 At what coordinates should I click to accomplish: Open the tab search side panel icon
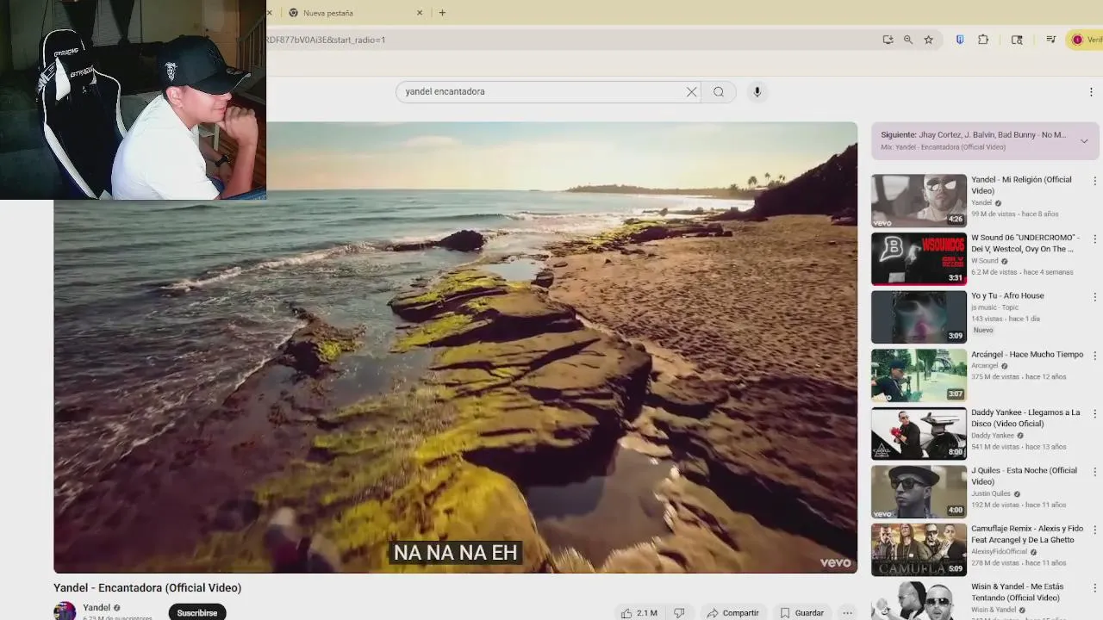[x=1017, y=40]
